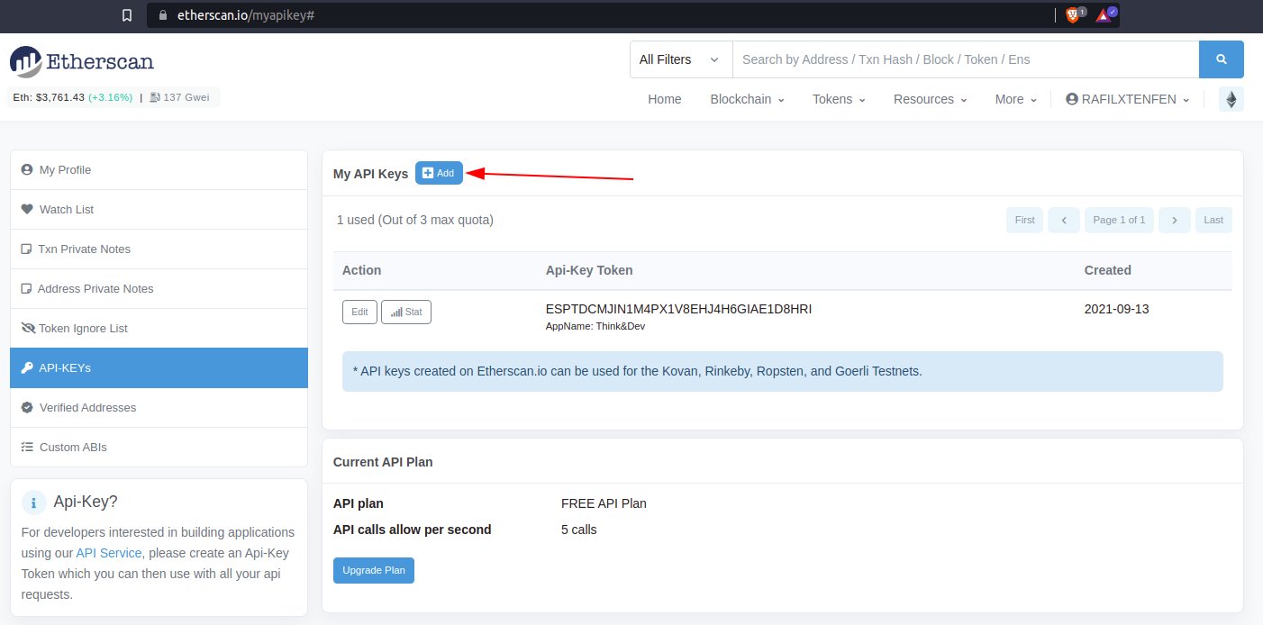The image size is (1263, 625).
Task: Click the Ethereum diamond network icon
Action: [x=1231, y=99]
